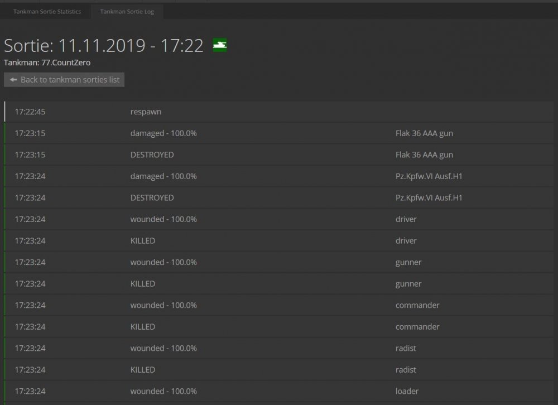Click the driver wounded - 100.0% entry
The width and height of the screenshot is (558, 405).
(163, 219)
